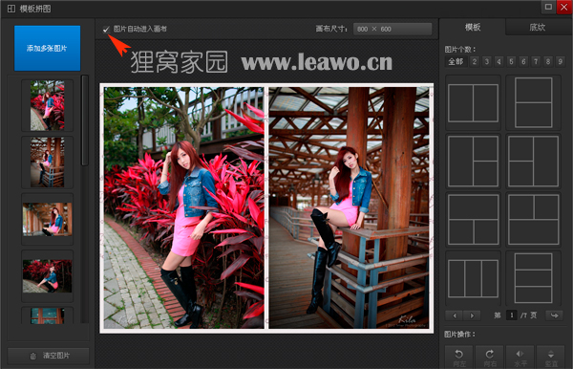Click the 清空图片 trash button
Screen dimensions: 573x369
49,356
